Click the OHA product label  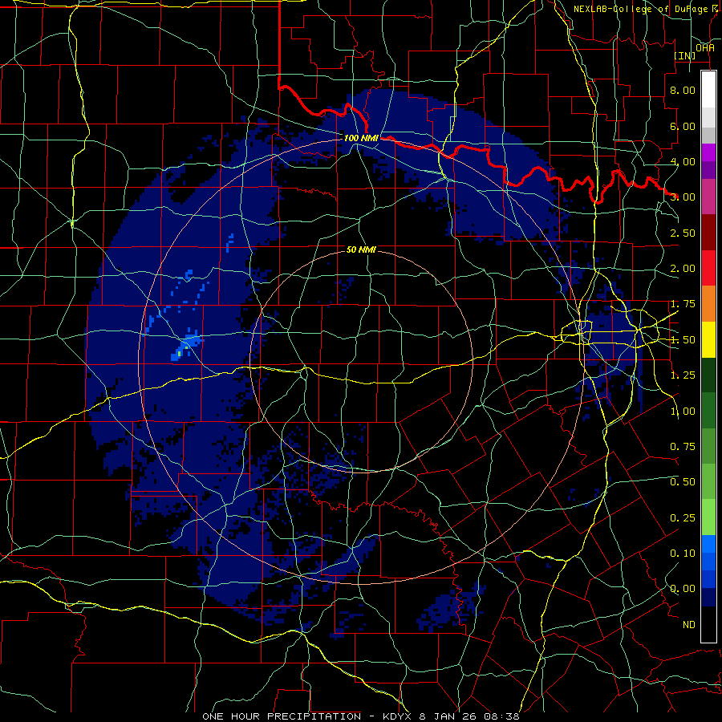(x=705, y=48)
